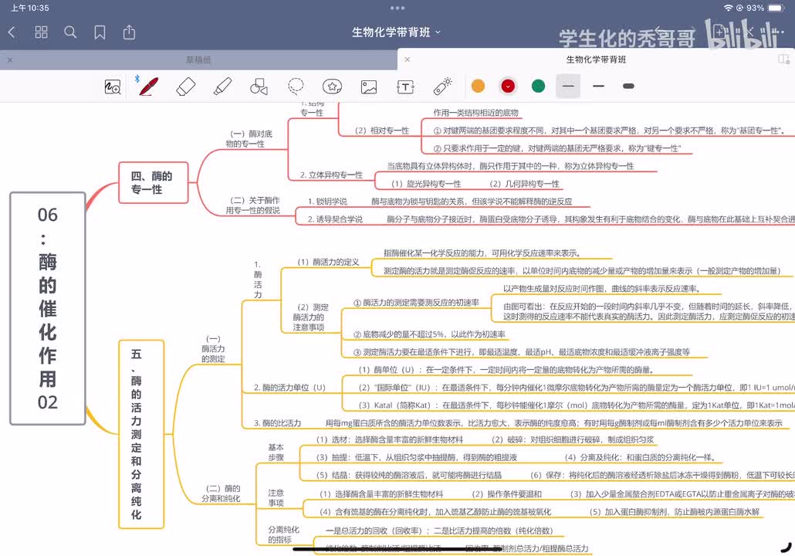The height and width of the screenshot is (556, 795).
Task: Tap the (一) 酶活力的测定 branch
Action: (x=214, y=348)
